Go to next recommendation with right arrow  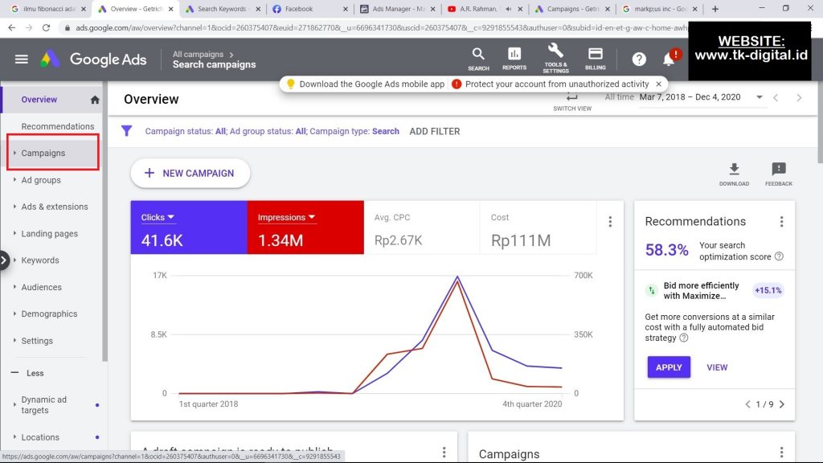pyautogui.click(x=782, y=404)
